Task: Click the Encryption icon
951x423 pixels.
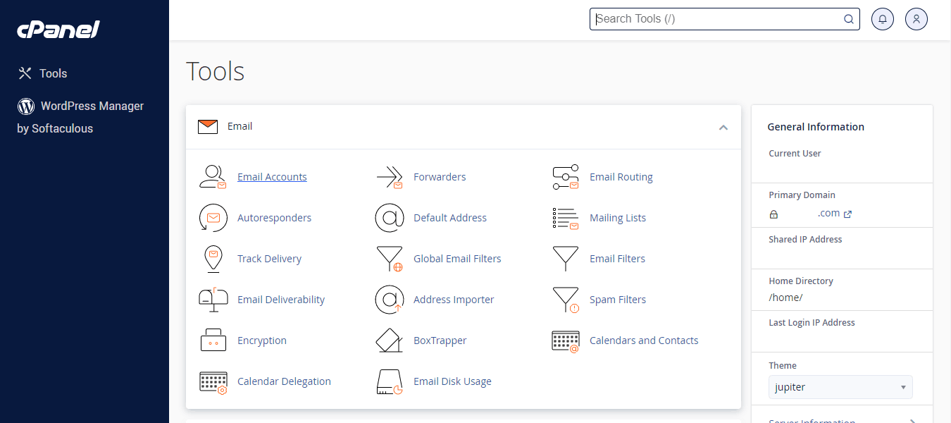Action: pos(213,341)
